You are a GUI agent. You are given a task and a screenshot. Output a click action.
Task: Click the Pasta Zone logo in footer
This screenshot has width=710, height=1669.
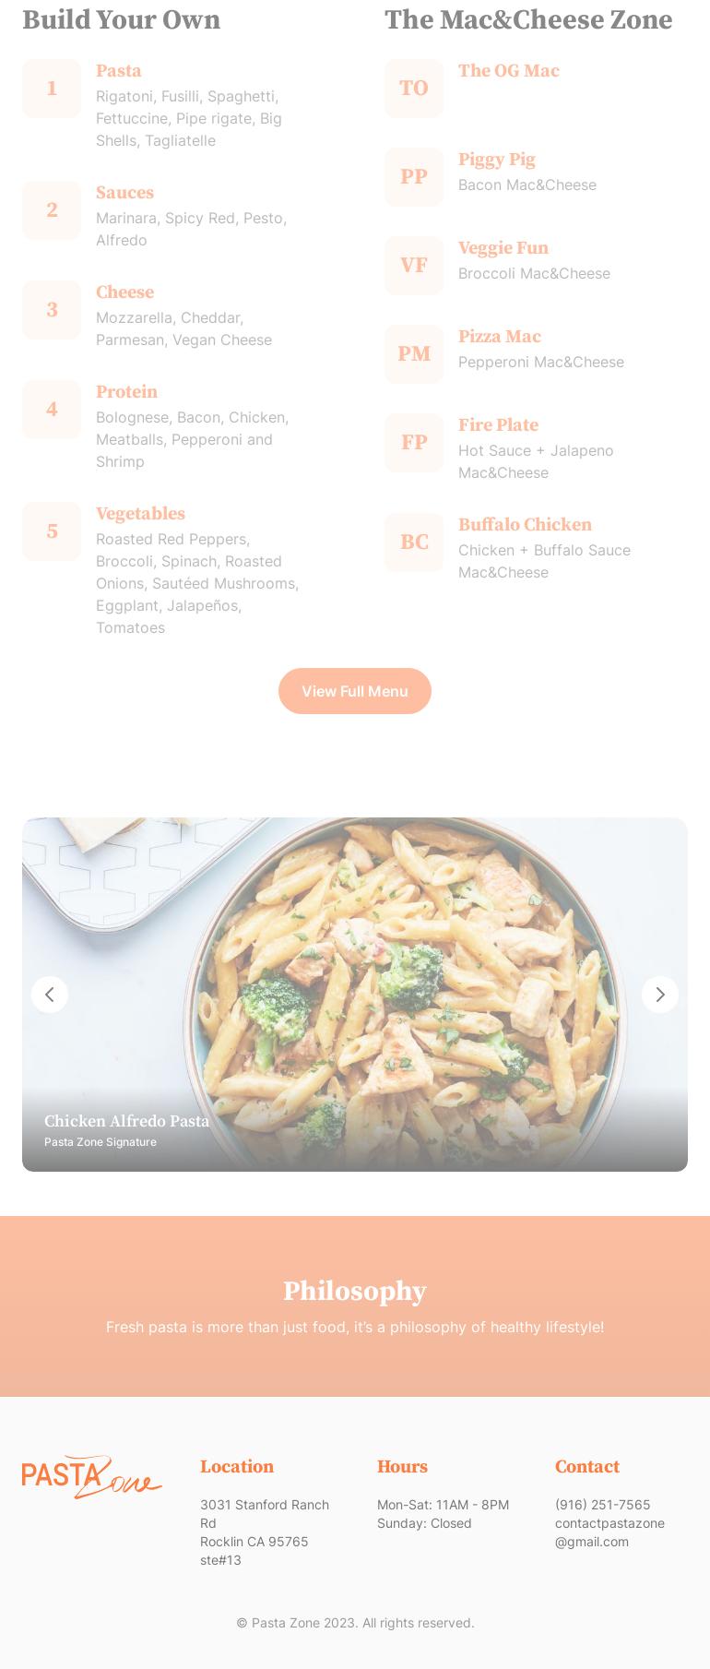(92, 1477)
